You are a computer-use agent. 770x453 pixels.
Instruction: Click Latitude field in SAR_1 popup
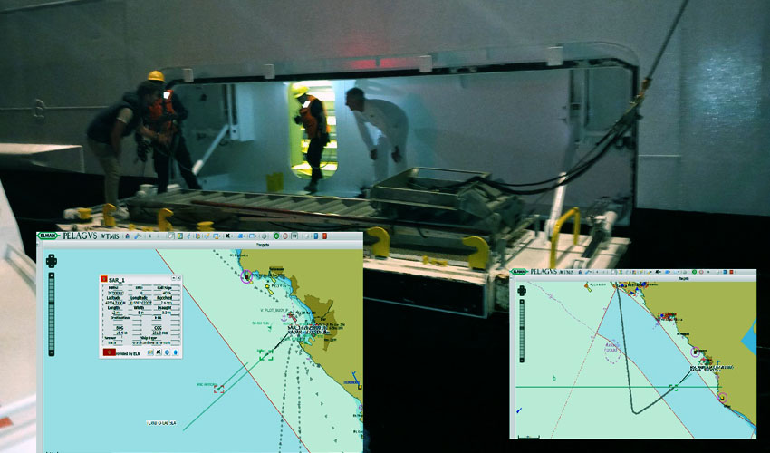coord(115,304)
